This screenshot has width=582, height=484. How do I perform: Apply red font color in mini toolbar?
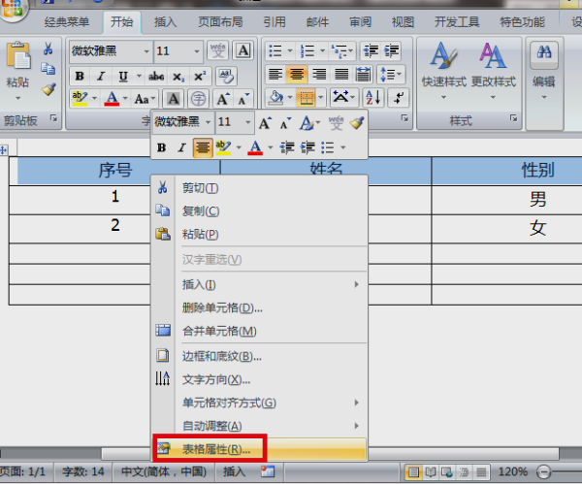pos(255,147)
